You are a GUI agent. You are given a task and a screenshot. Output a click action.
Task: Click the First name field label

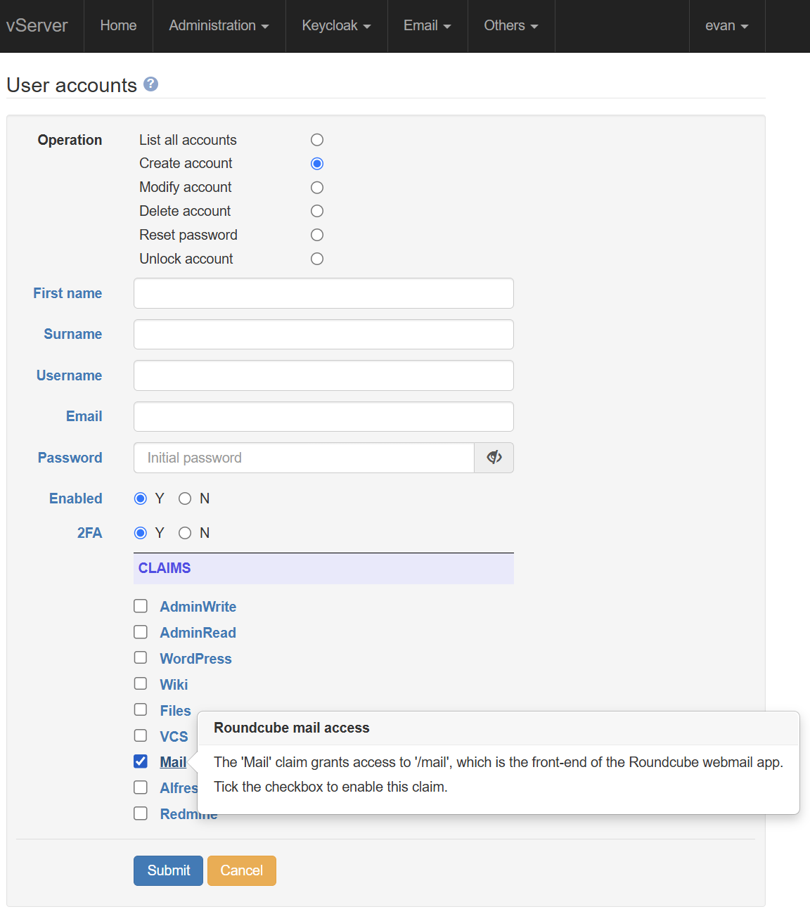(67, 293)
